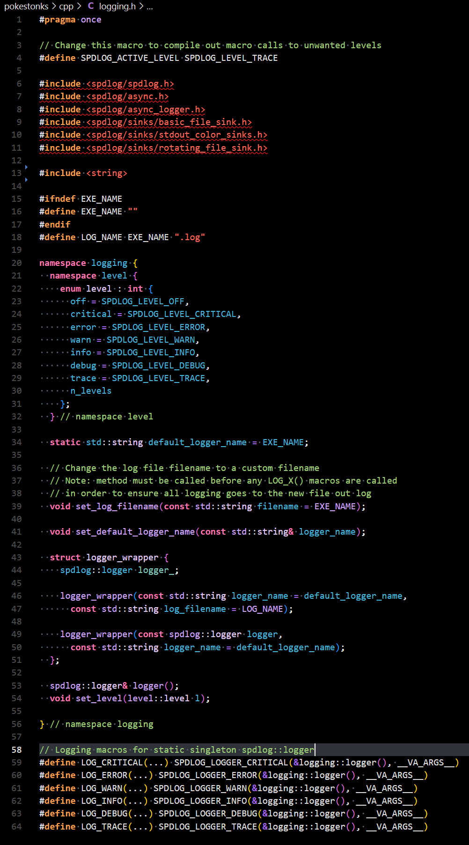Click the 'SPDLOG_LEVEL_ERROR' enum value
Viewport: 469px width, 845px height.
tap(159, 327)
